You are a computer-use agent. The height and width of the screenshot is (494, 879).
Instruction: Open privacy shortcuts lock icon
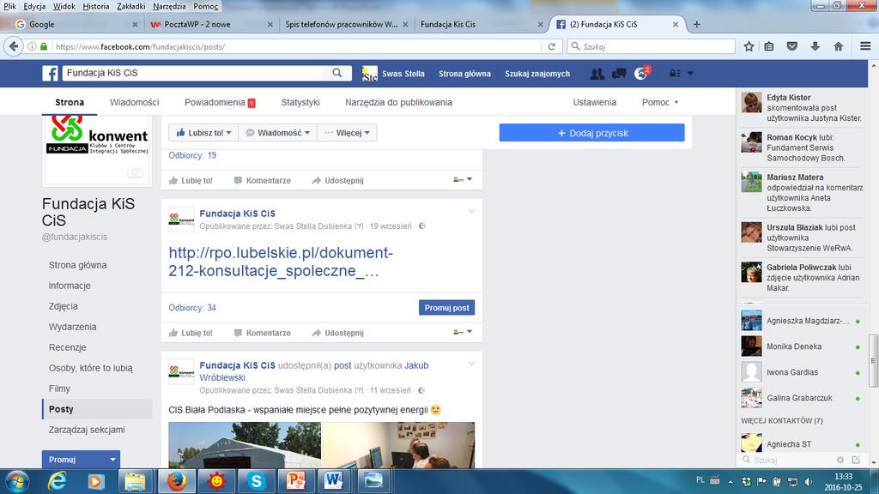[675, 74]
